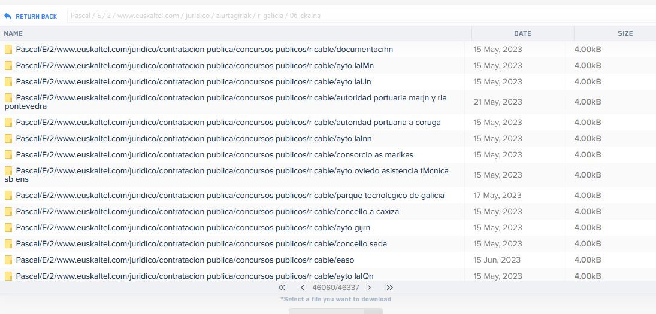Click folder icon for easo row
This screenshot has width=656, height=314.
tap(8, 260)
